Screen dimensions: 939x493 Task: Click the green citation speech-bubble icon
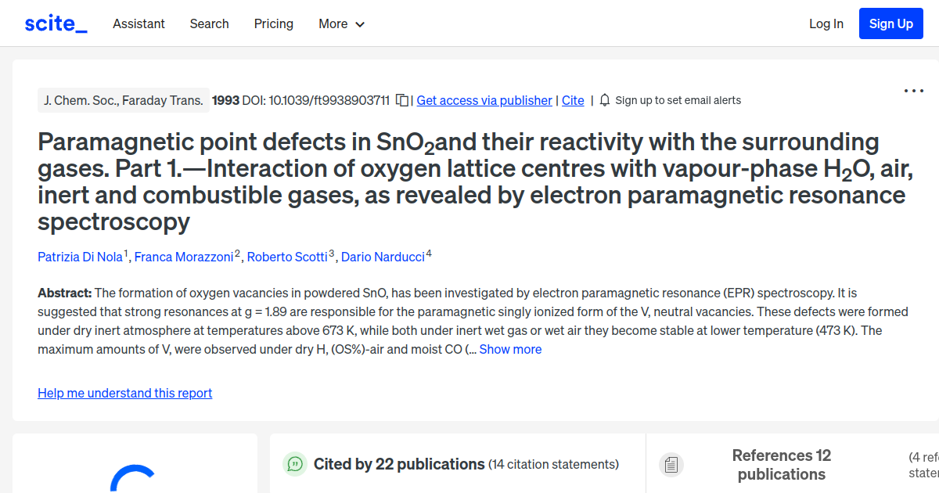(x=294, y=464)
